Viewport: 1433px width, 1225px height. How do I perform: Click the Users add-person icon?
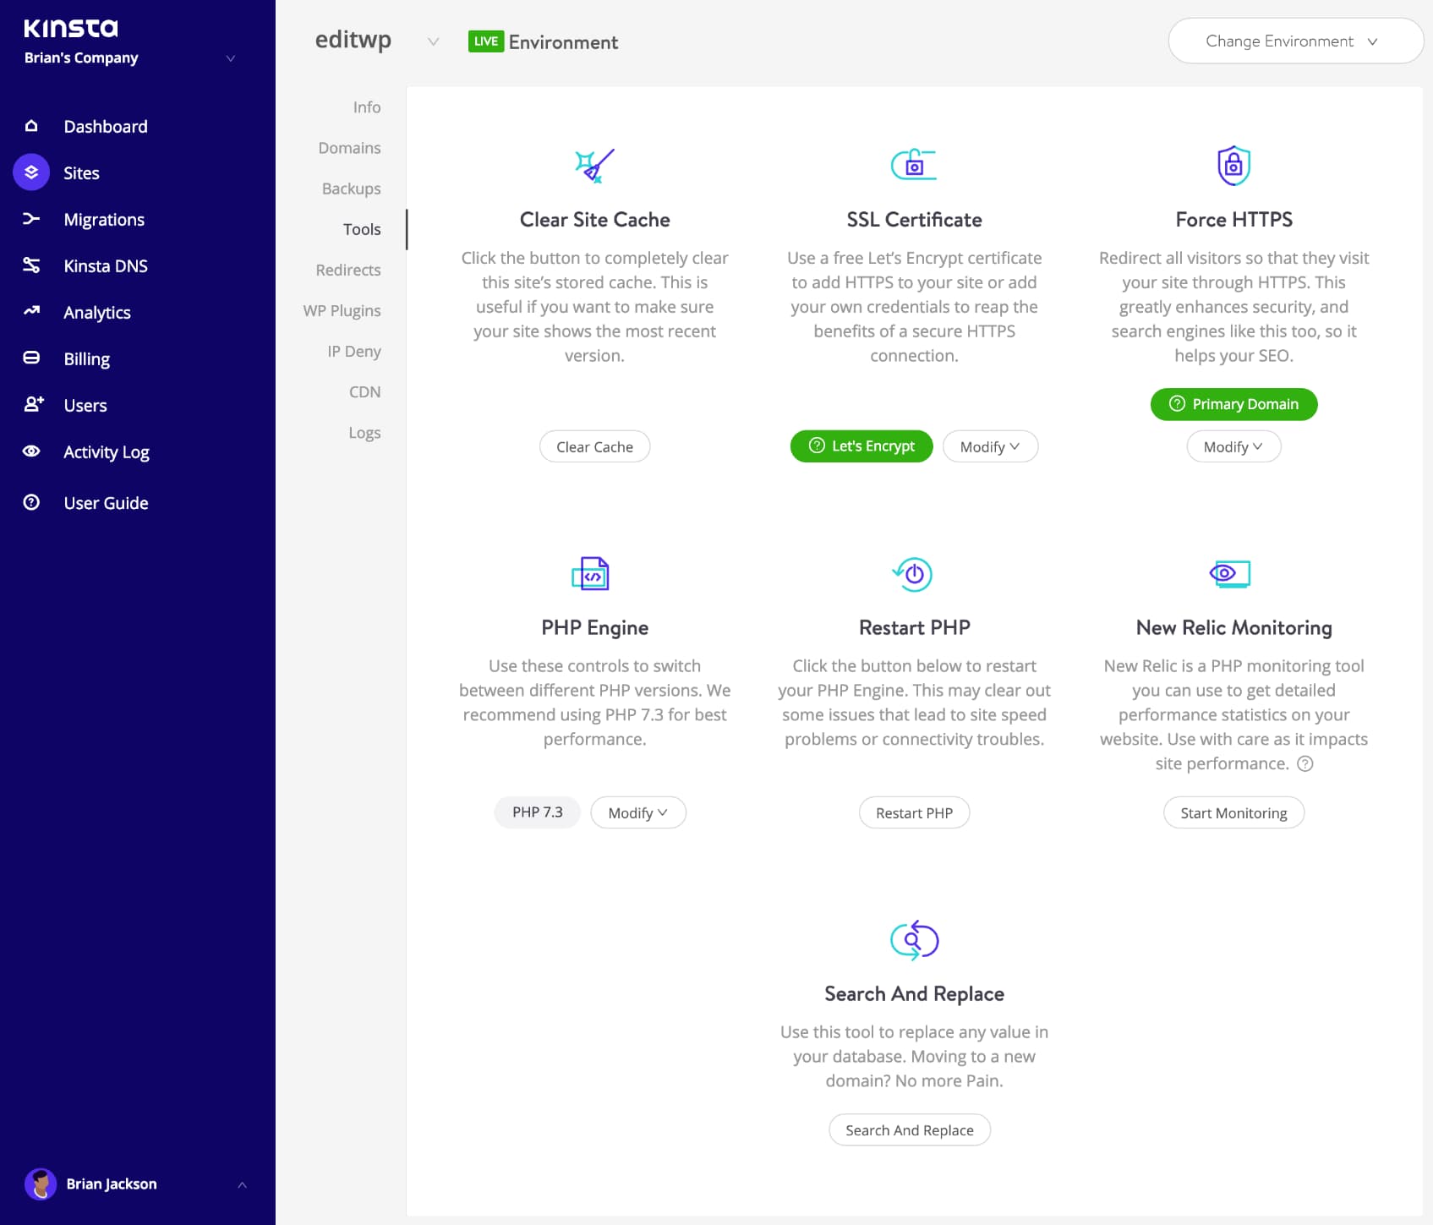[x=33, y=404]
